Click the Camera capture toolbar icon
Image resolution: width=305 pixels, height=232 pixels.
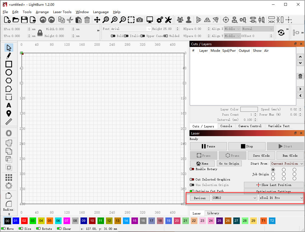pos(140,20)
